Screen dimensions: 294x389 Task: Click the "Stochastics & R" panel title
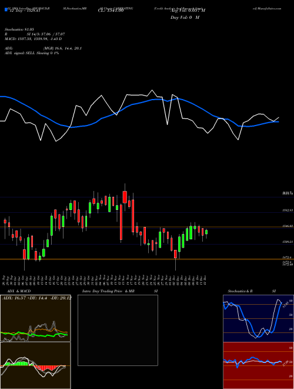click(240, 291)
